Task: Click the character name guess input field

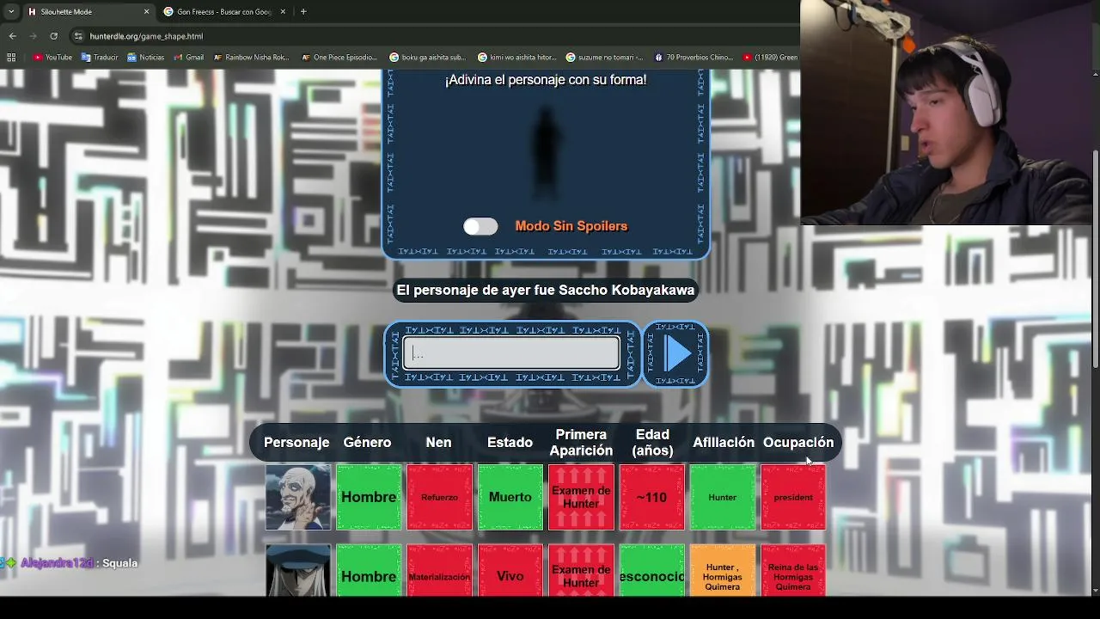Action: point(511,353)
